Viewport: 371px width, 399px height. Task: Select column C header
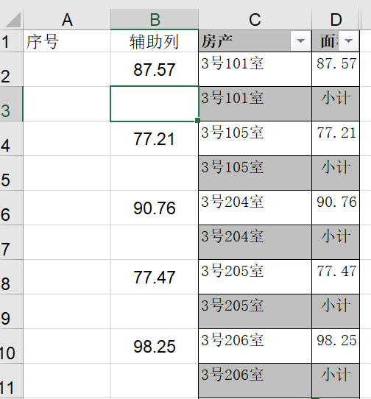point(255,20)
